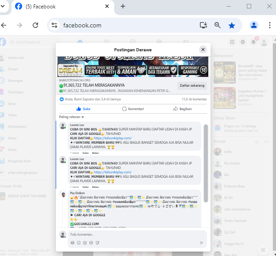Open Messenger icon in top bar
This screenshot has height=256, width=276.
243,42
